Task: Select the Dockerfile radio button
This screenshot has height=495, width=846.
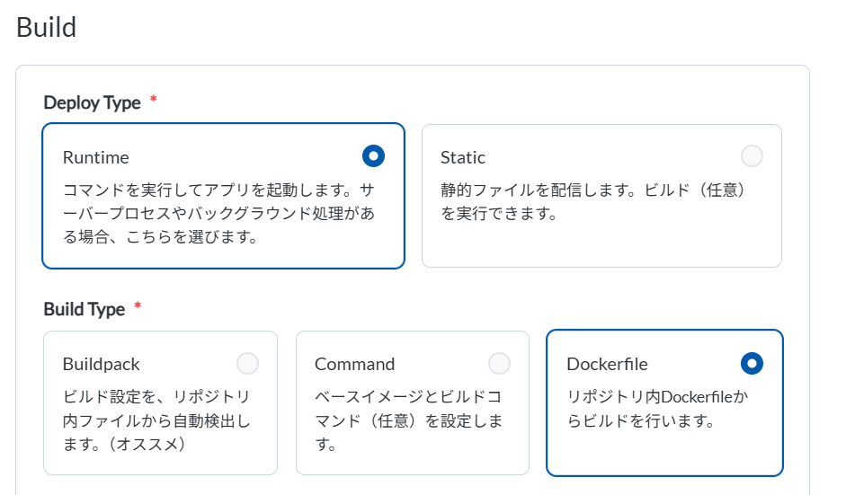Action: point(752,363)
